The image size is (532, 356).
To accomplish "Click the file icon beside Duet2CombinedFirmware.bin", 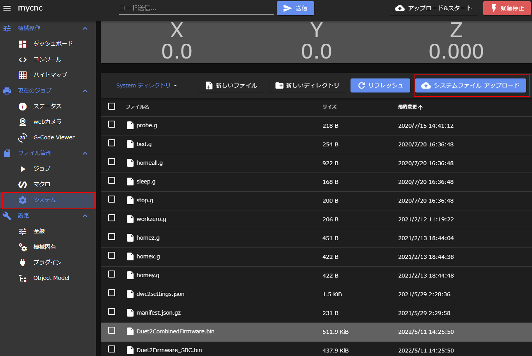I will click(x=130, y=331).
